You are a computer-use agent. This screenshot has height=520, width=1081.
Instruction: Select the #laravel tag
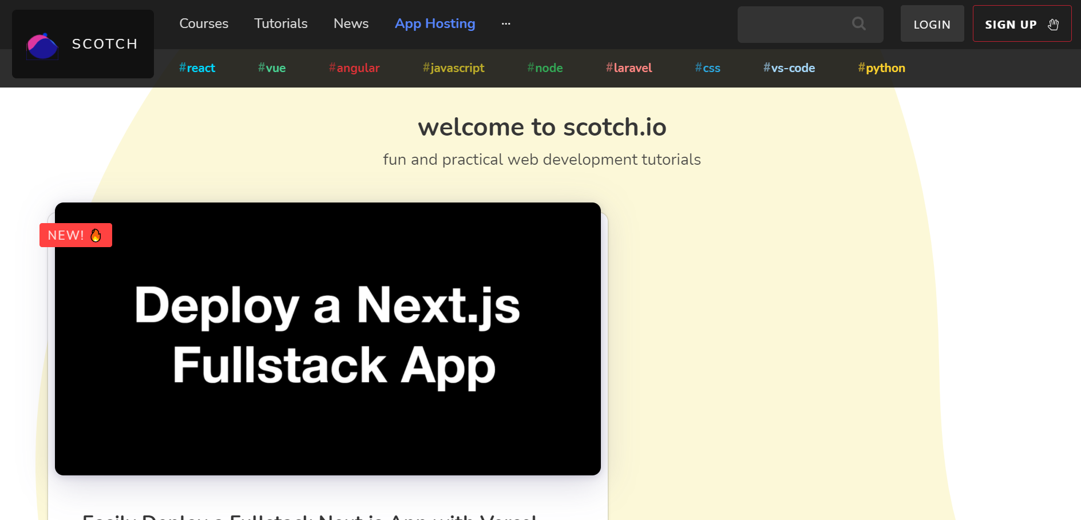(x=629, y=68)
